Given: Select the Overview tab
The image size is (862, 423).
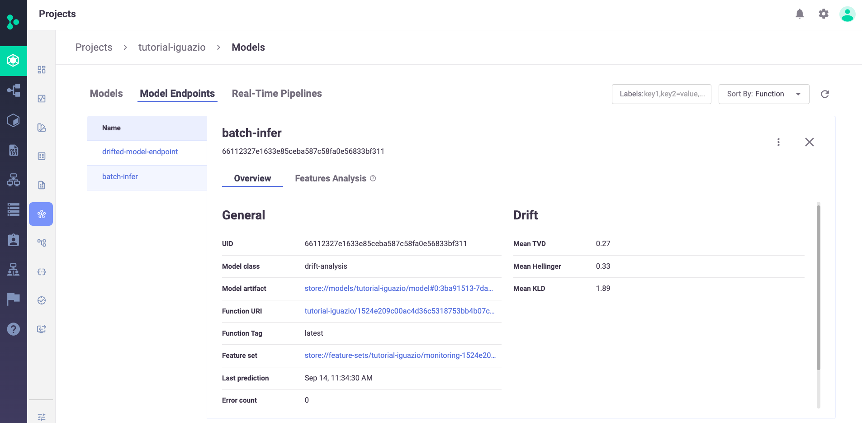Looking at the screenshot, I should (252, 178).
